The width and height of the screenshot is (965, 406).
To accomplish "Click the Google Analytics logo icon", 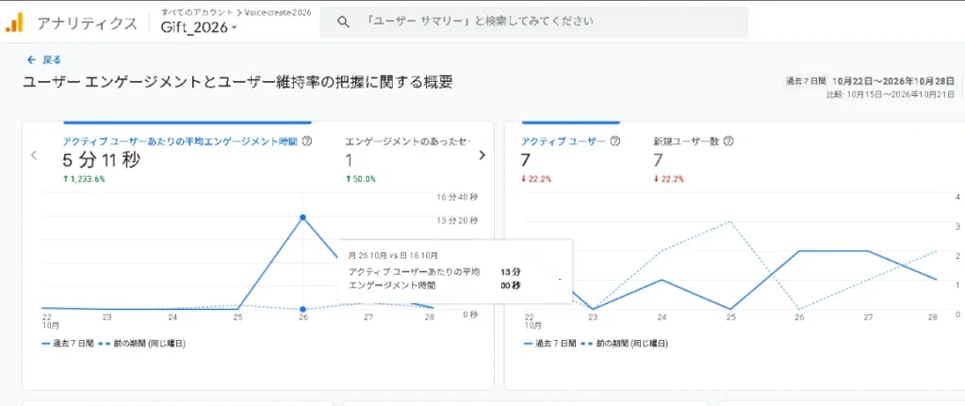I will pos(13,23).
